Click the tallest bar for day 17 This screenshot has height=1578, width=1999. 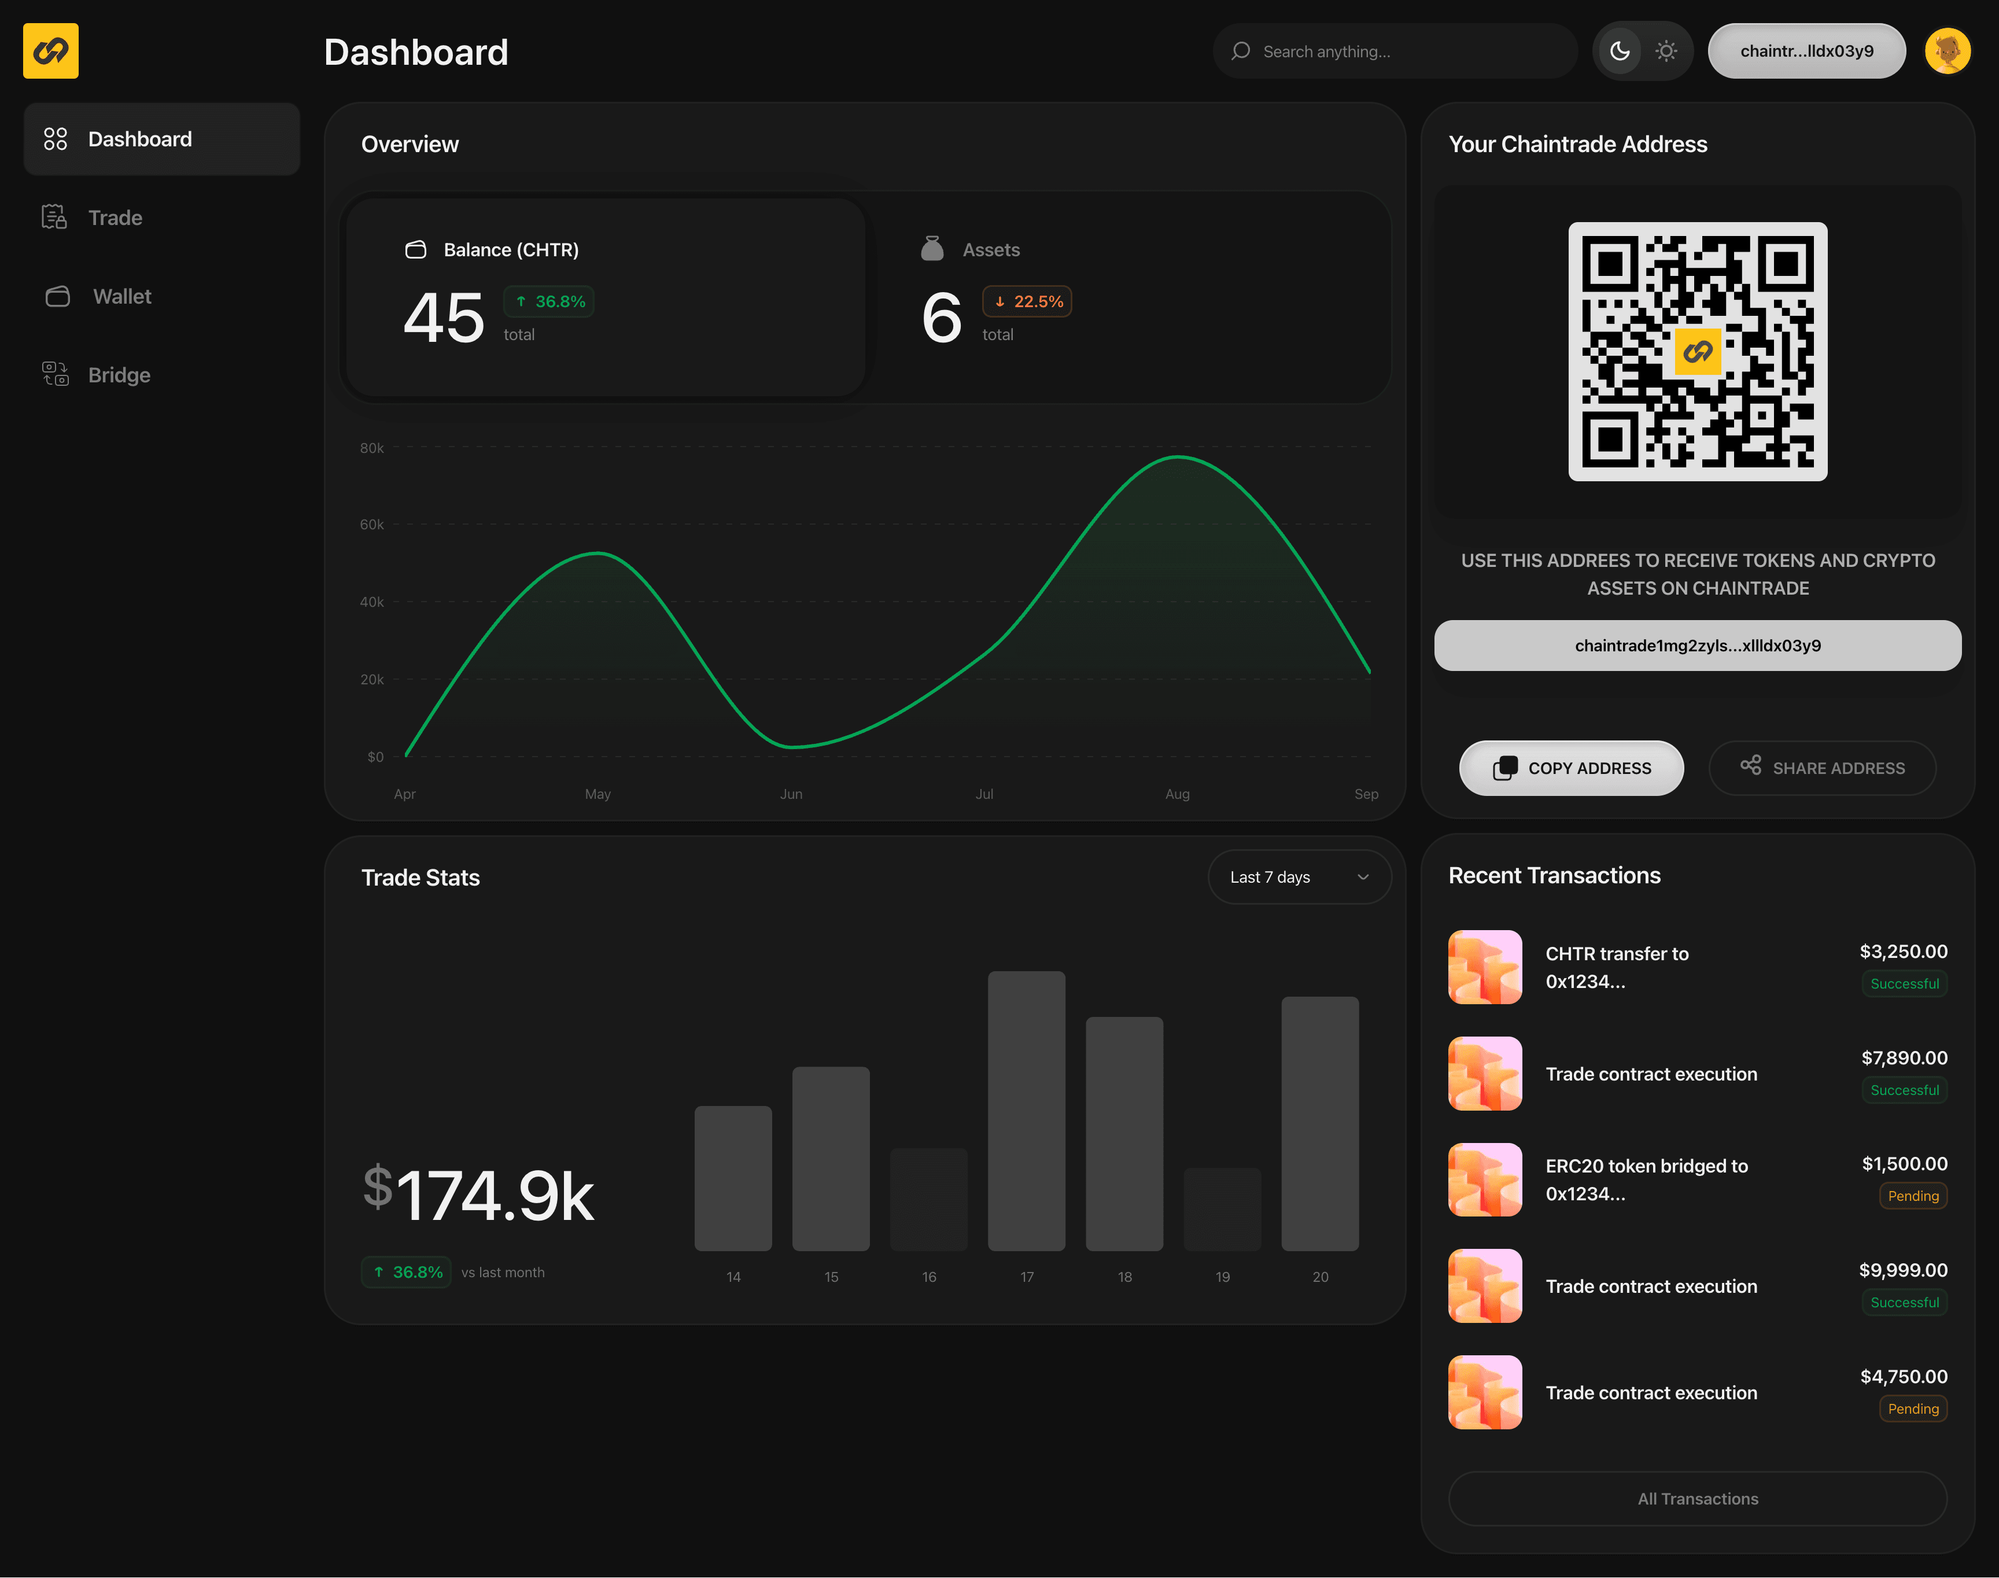click(x=1026, y=1111)
